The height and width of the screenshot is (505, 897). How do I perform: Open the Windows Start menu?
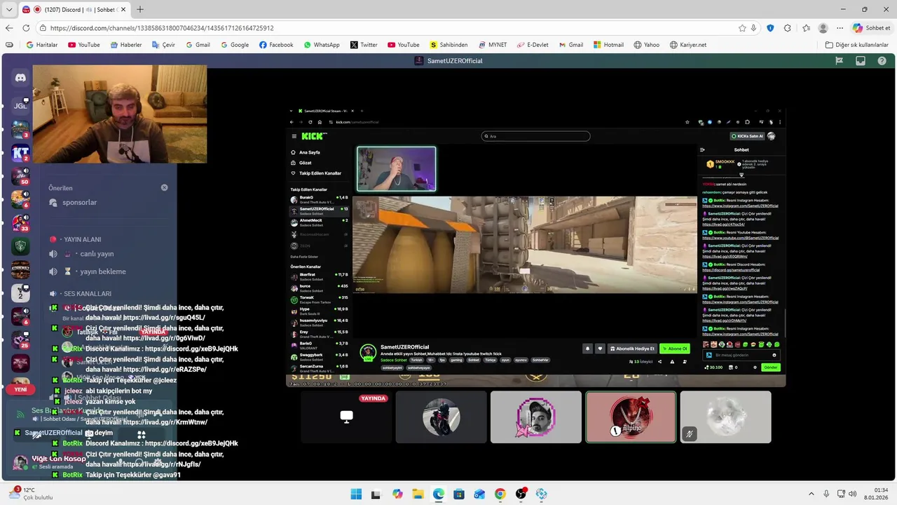[356, 494]
